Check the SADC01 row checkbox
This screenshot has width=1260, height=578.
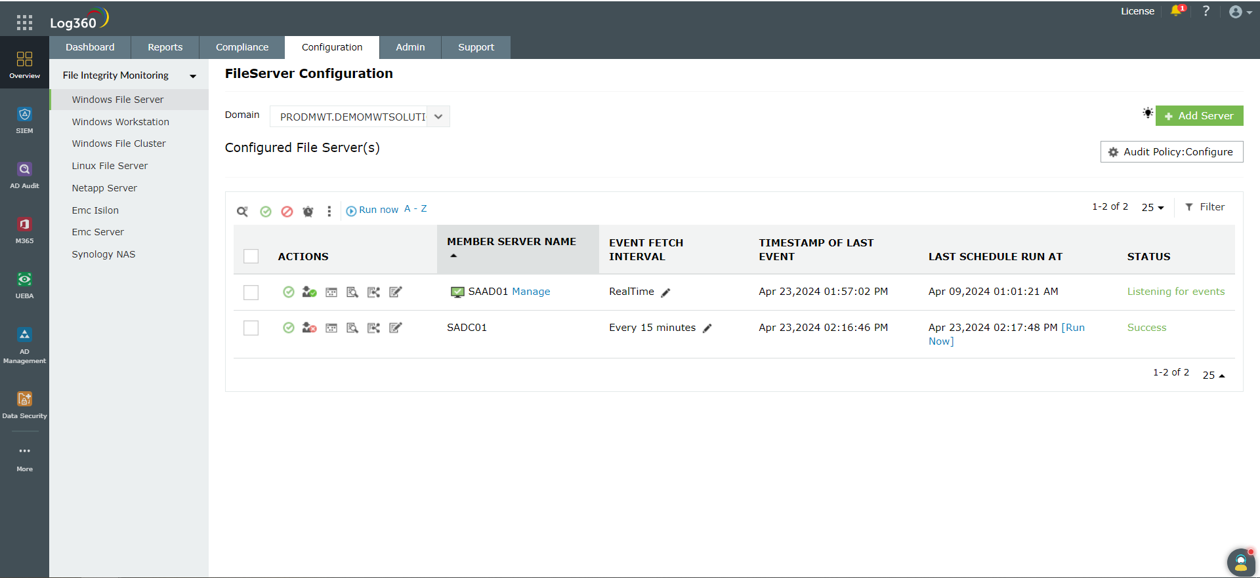[251, 328]
